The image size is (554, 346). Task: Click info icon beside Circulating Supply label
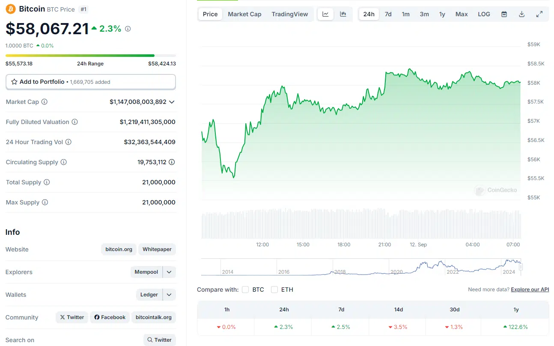click(63, 162)
